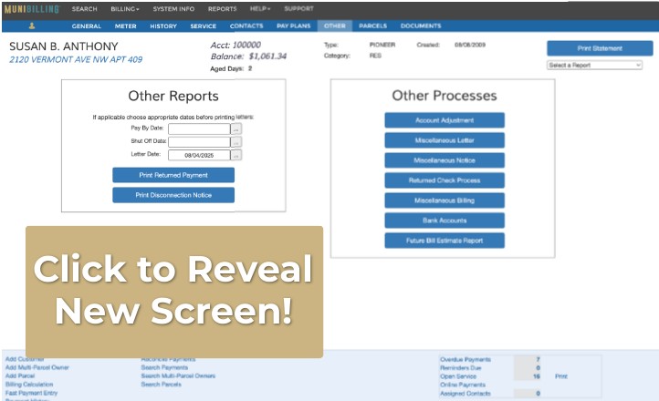Start the Returned Check Process
Viewport: 659px width, 401px height.
445,180
